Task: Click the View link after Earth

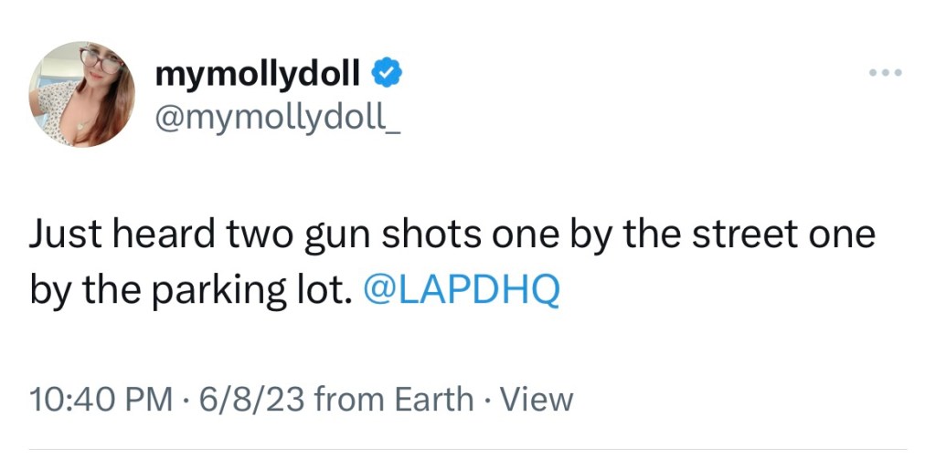Action: tap(537, 399)
